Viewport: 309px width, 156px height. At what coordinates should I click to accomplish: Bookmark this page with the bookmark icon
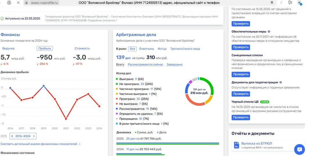[272, 3]
